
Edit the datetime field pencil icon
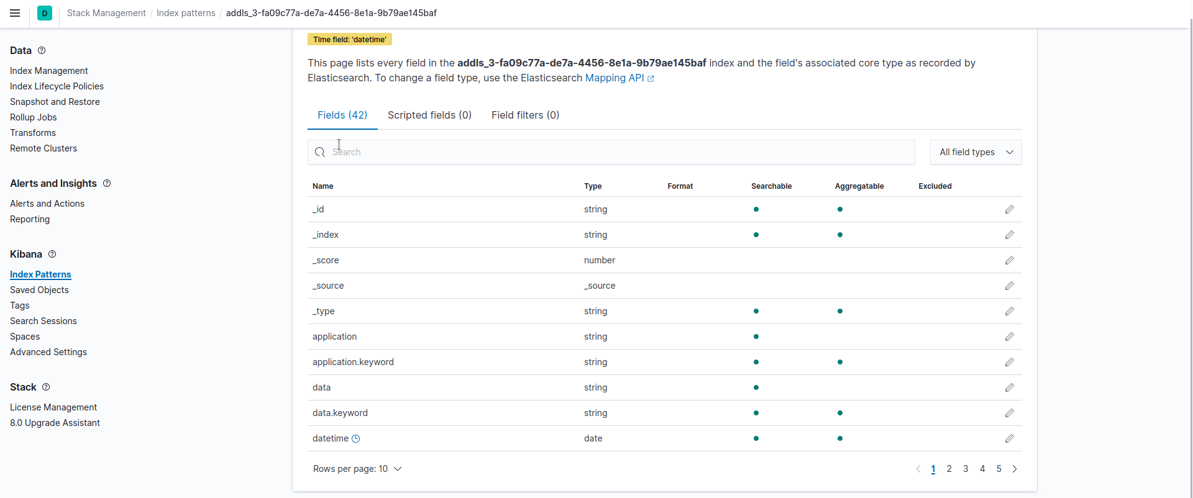coord(1009,439)
